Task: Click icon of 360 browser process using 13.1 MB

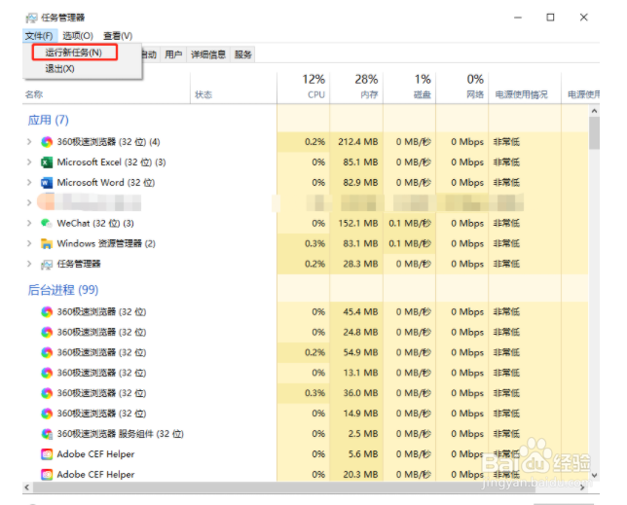Action: tap(47, 373)
